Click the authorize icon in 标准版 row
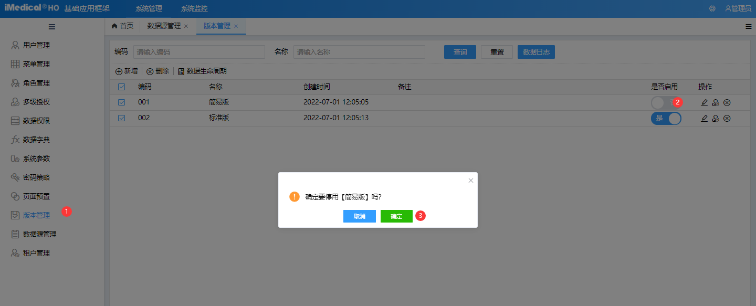Viewport: 756px width, 306px height. click(716, 119)
